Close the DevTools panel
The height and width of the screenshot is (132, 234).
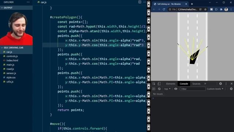231,84
